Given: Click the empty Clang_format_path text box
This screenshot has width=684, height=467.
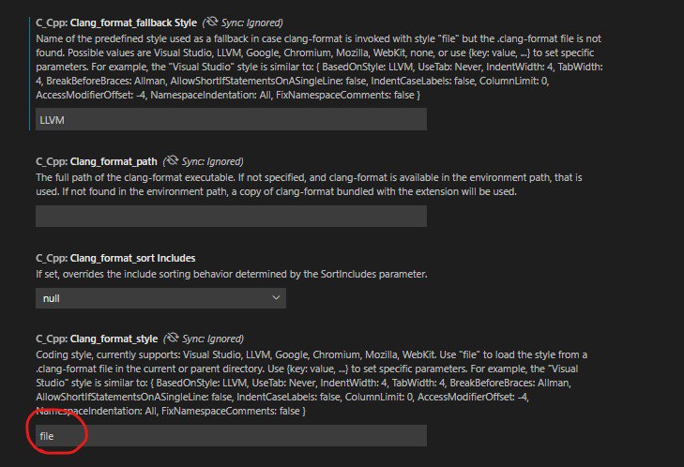Looking at the screenshot, I should [231, 217].
